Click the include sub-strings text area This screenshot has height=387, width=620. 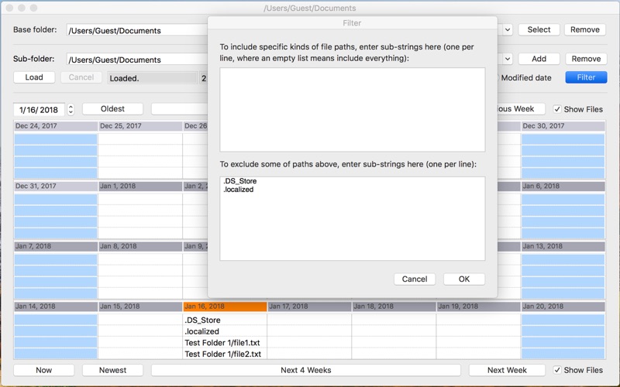(x=353, y=109)
